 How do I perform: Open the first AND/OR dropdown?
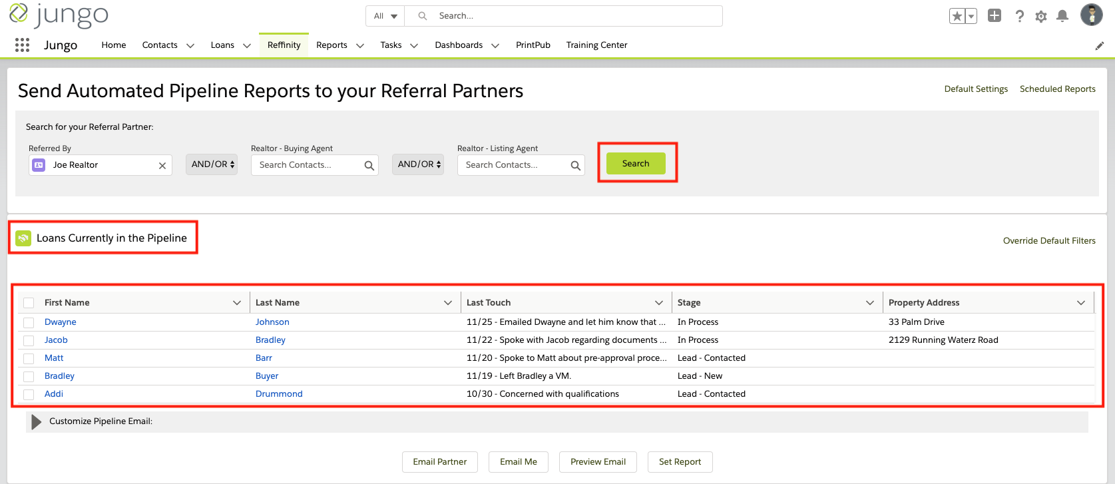click(212, 164)
